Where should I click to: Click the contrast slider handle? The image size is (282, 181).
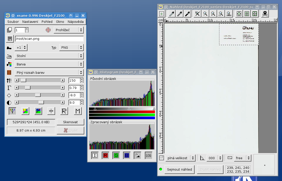[41, 102]
